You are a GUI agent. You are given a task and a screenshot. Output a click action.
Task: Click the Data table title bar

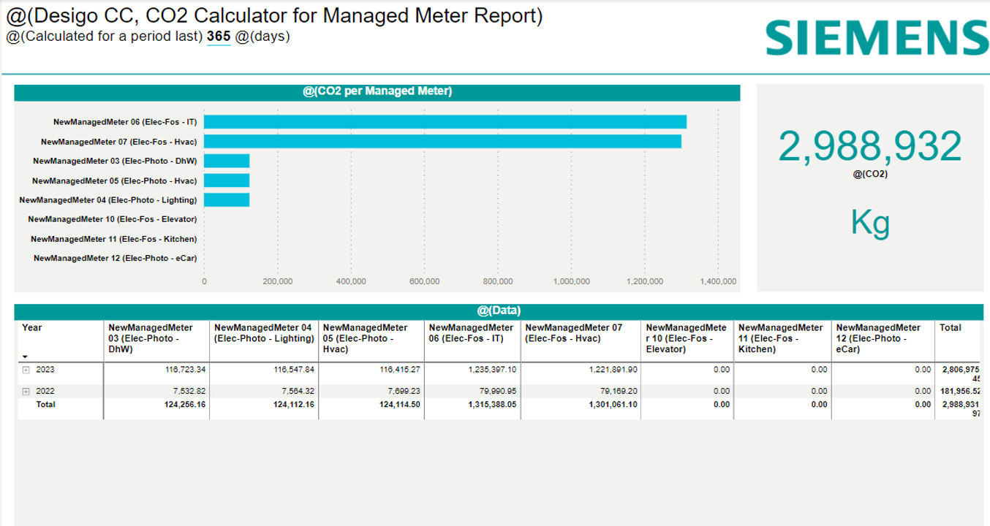coord(499,311)
